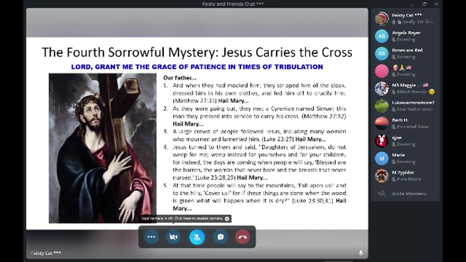
Task: Click the 'Our Father...' text
Action: pos(179,78)
